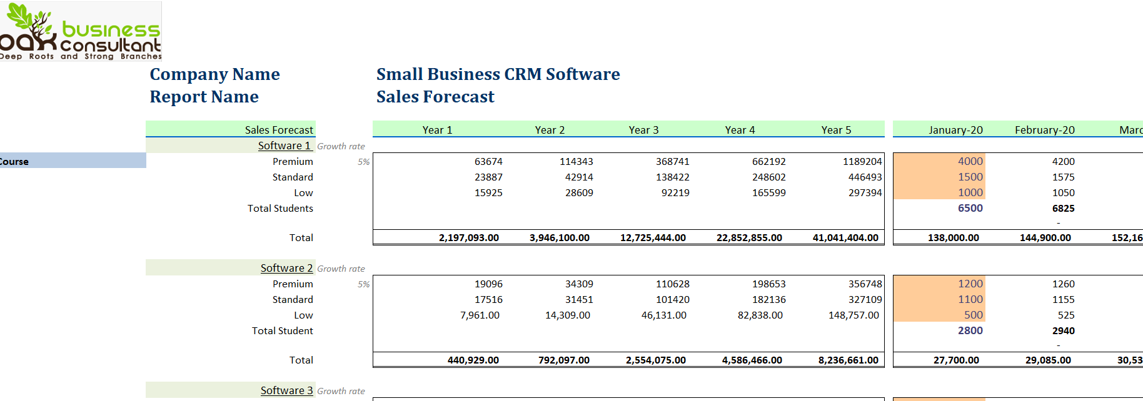The width and height of the screenshot is (1143, 401).
Task: Click the 'Year 3' column header
Action: pyautogui.click(x=643, y=130)
